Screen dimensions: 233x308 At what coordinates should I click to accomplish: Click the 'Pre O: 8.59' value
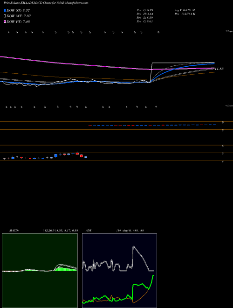pos(145,10)
